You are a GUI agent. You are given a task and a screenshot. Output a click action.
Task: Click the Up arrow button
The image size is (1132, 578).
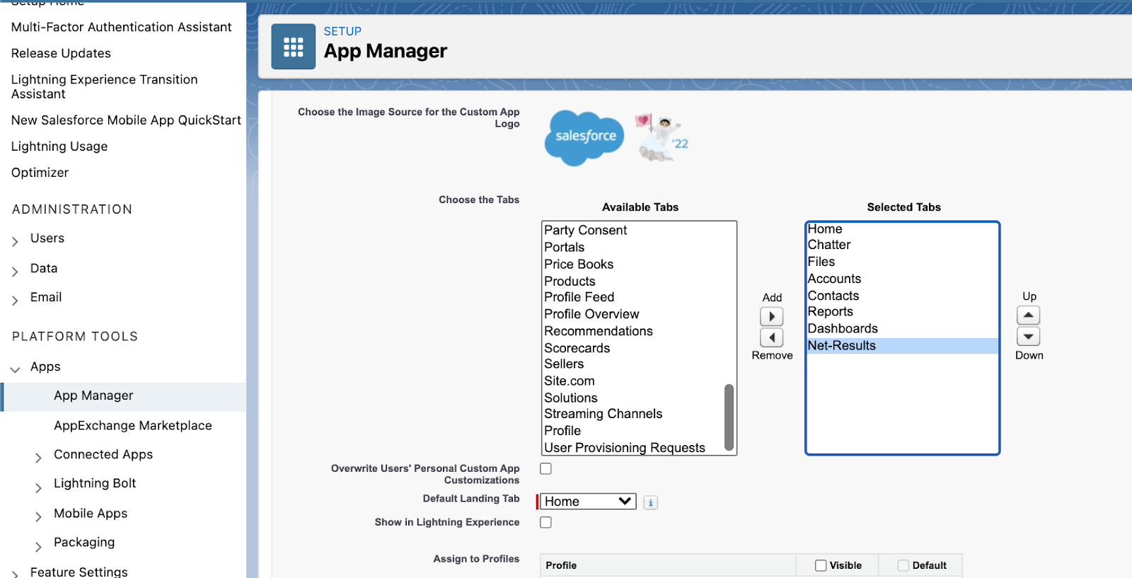point(1028,315)
